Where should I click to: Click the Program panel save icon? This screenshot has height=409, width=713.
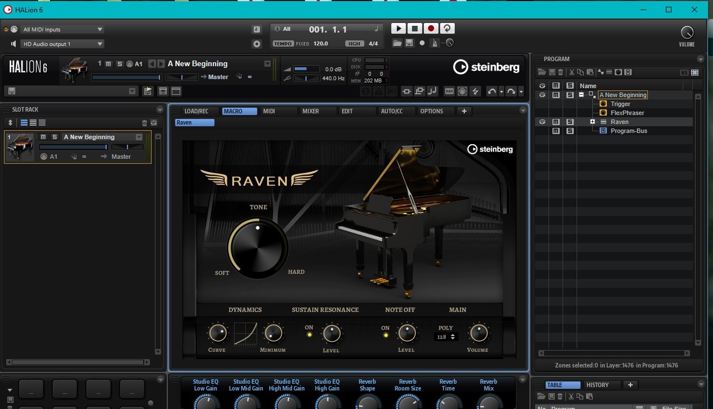coord(552,72)
